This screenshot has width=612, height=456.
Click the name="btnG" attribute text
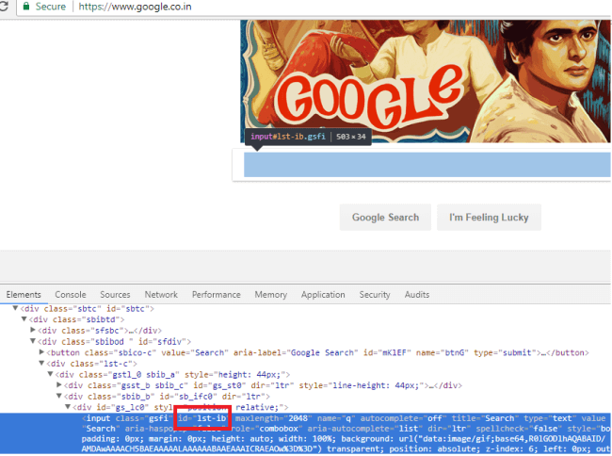pos(442,352)
